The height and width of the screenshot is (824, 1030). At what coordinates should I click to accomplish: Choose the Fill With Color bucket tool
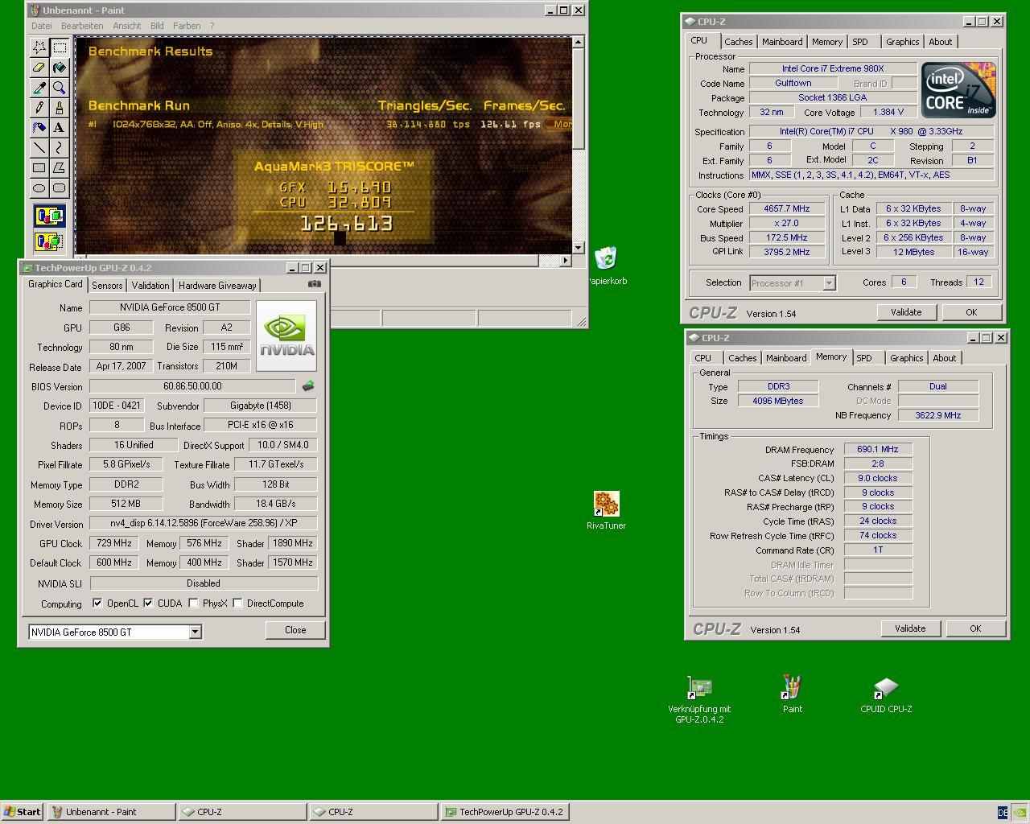point(59,68)
